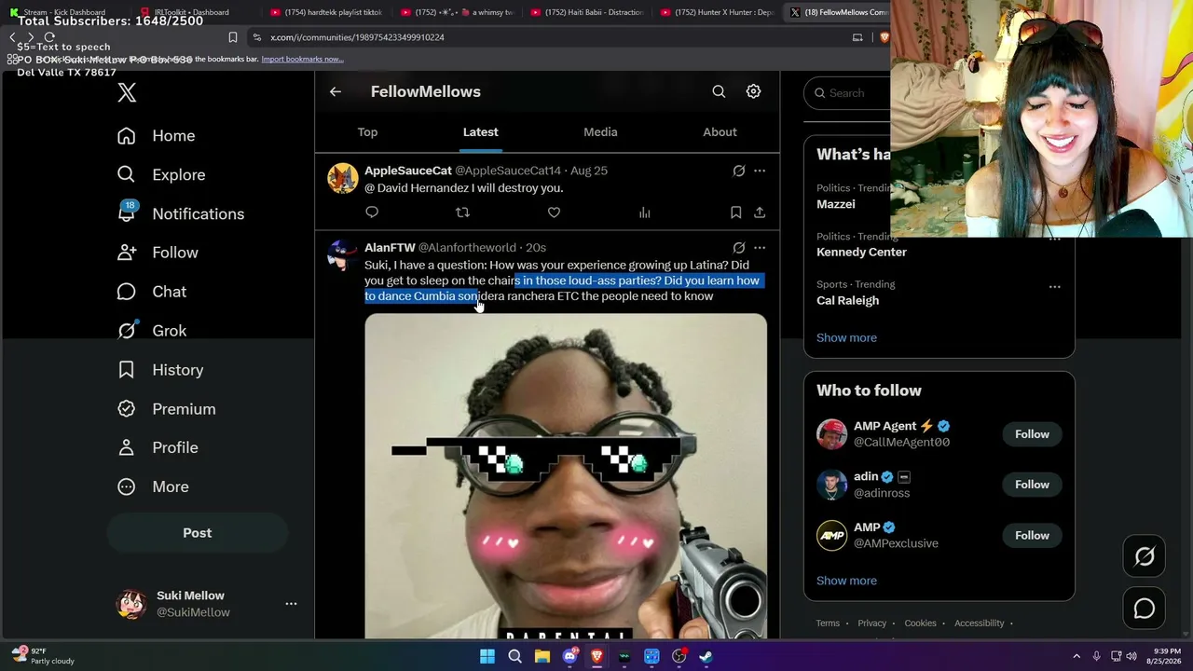Select the Latest tab

click(x=481, y=132)
